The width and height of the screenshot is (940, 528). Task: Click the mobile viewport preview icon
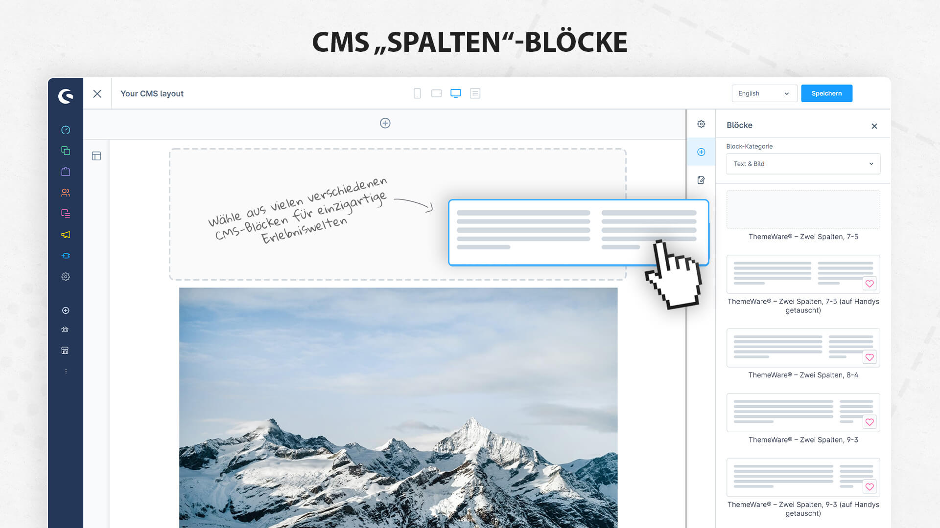point(417,93)
